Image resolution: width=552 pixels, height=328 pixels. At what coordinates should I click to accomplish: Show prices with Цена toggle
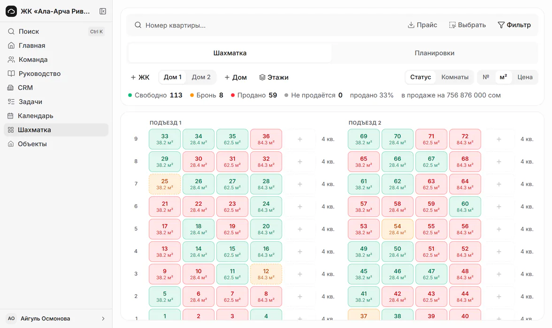[525, 77]
